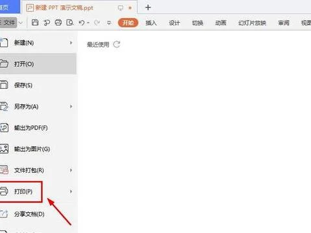Choose 打印(P) in the file menu
The height and width of the screenshot is (233, 311).
pyautogui.click(x=38, y=192)
